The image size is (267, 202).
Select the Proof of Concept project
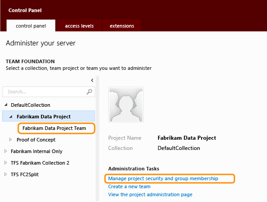[36, 140]
